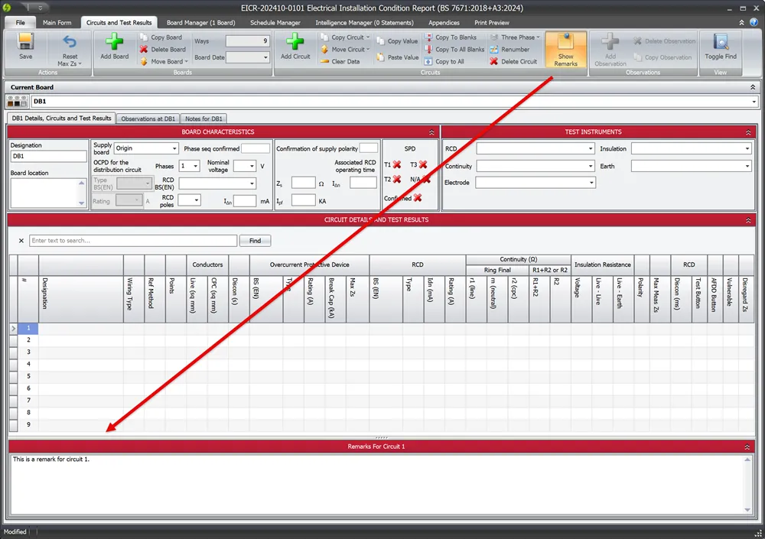The image size is (765, 539).
Task: Click the Toggle Find icon
Action: coord(719,47)
